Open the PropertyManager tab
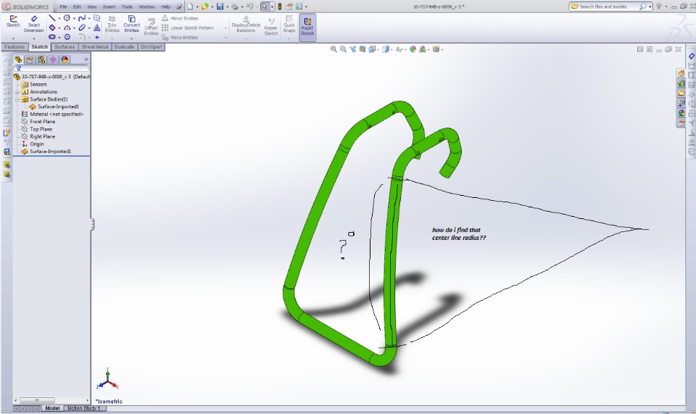 [30, 59]
